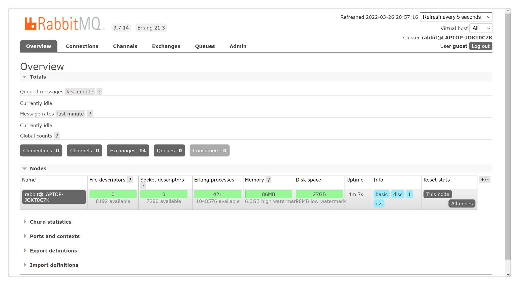Open help for Global counts

click(57, 136)
